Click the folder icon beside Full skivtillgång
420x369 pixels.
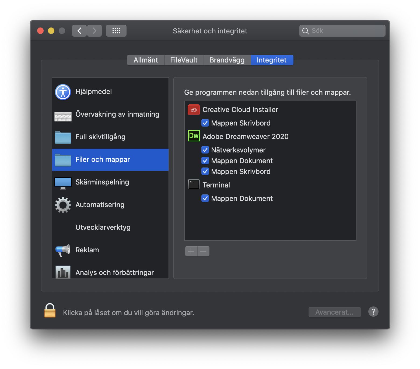(63, 137)
